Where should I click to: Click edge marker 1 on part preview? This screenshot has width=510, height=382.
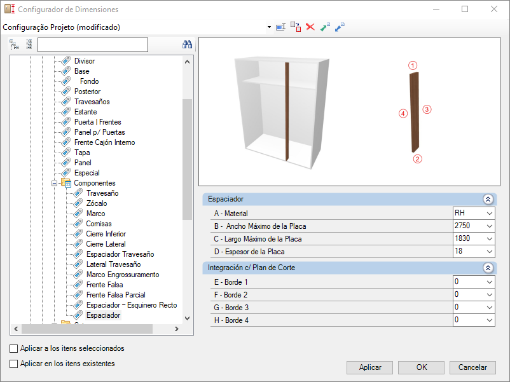coord(413,65)
